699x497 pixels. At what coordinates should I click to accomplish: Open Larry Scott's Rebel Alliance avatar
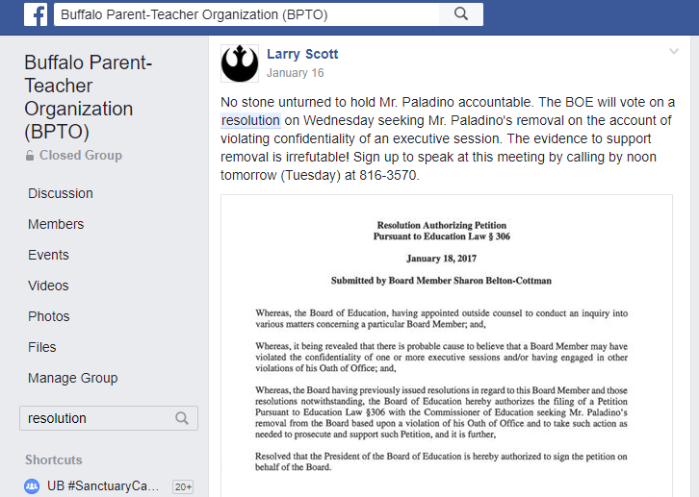pos(240,63)
